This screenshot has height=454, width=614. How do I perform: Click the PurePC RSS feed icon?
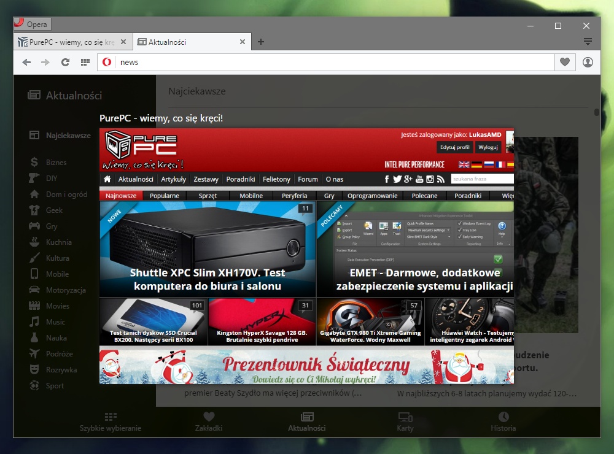click(441, 179)
